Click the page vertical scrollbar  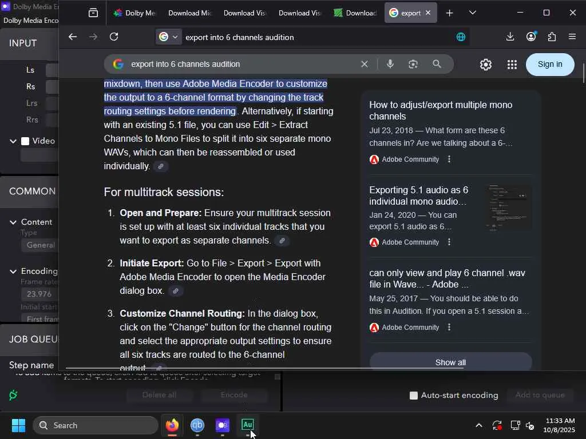(583, 73)
